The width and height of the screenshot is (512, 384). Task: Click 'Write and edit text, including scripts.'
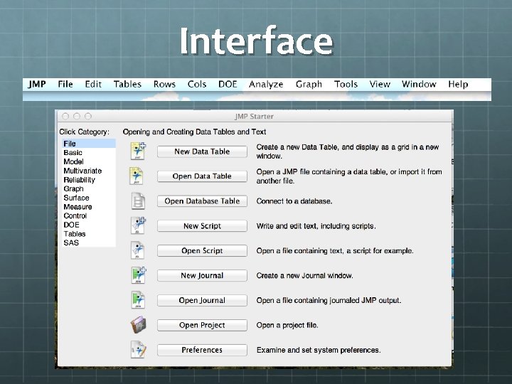coord(316,226)
